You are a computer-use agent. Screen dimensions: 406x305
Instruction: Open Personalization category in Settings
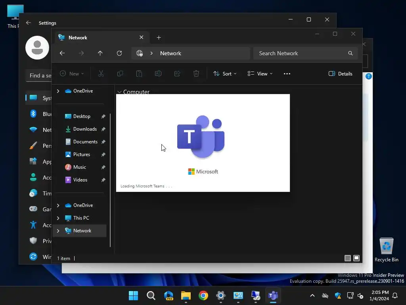[39, 145]
